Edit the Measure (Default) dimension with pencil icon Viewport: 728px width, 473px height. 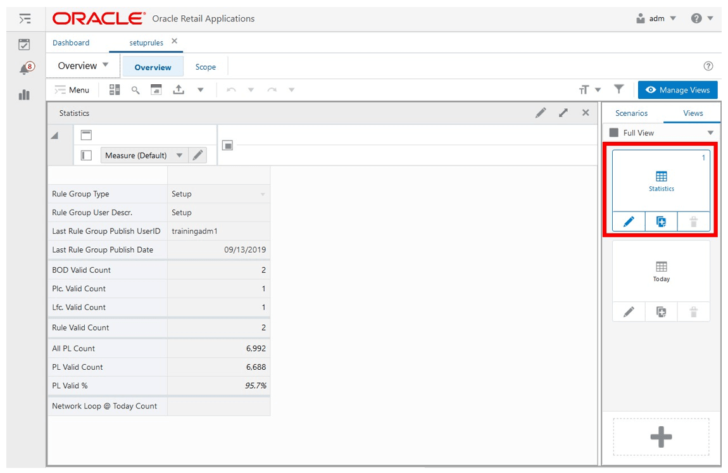point(197,155)
